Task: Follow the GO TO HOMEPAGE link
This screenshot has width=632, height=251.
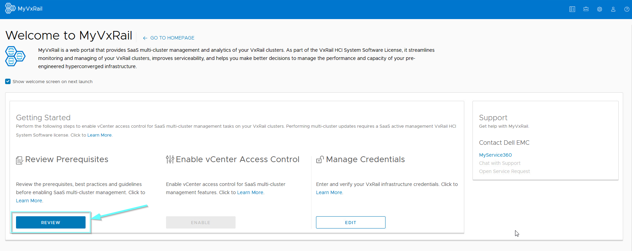Action: [172, 38]
